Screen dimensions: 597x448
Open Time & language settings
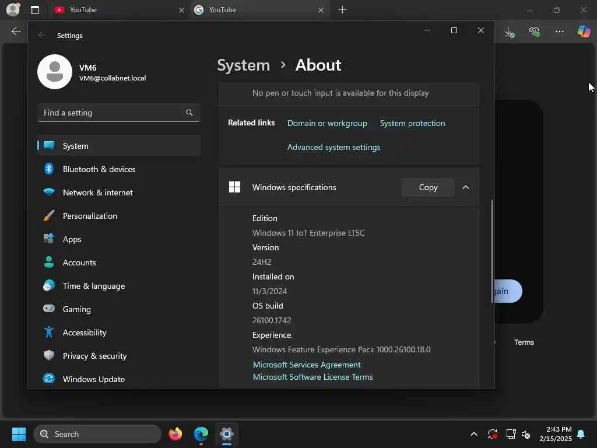(x=119, y=286)
